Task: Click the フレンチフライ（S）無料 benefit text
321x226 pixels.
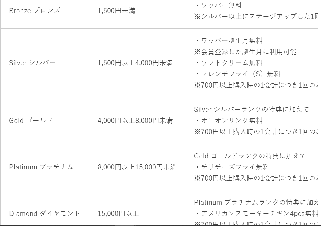Action: coord(238,74)
